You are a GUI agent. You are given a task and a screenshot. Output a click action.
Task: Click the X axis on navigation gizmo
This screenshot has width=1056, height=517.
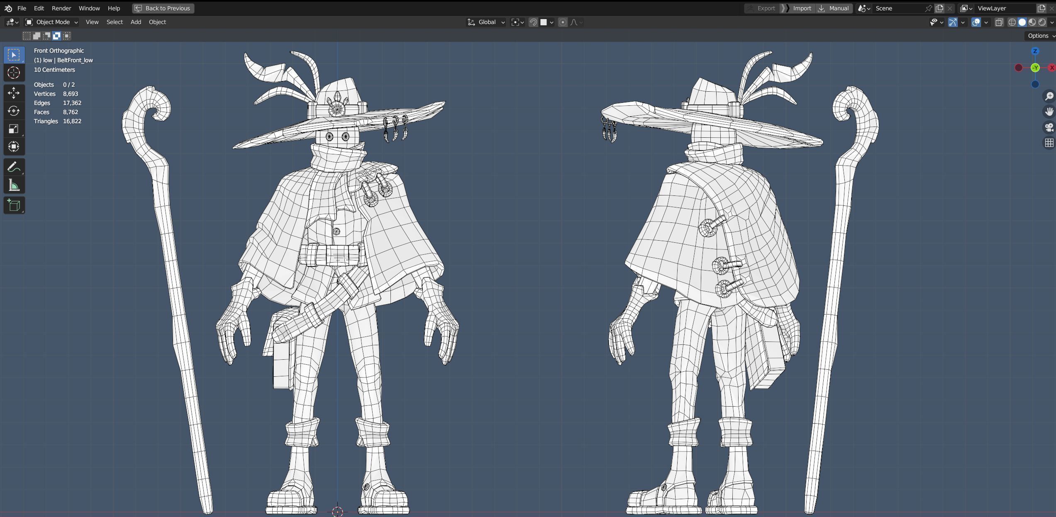pyautogui.click(x=1052, y=68)
